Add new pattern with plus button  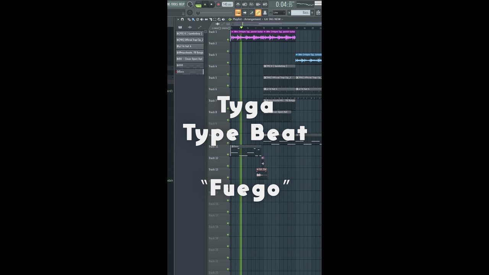point(312,13)
